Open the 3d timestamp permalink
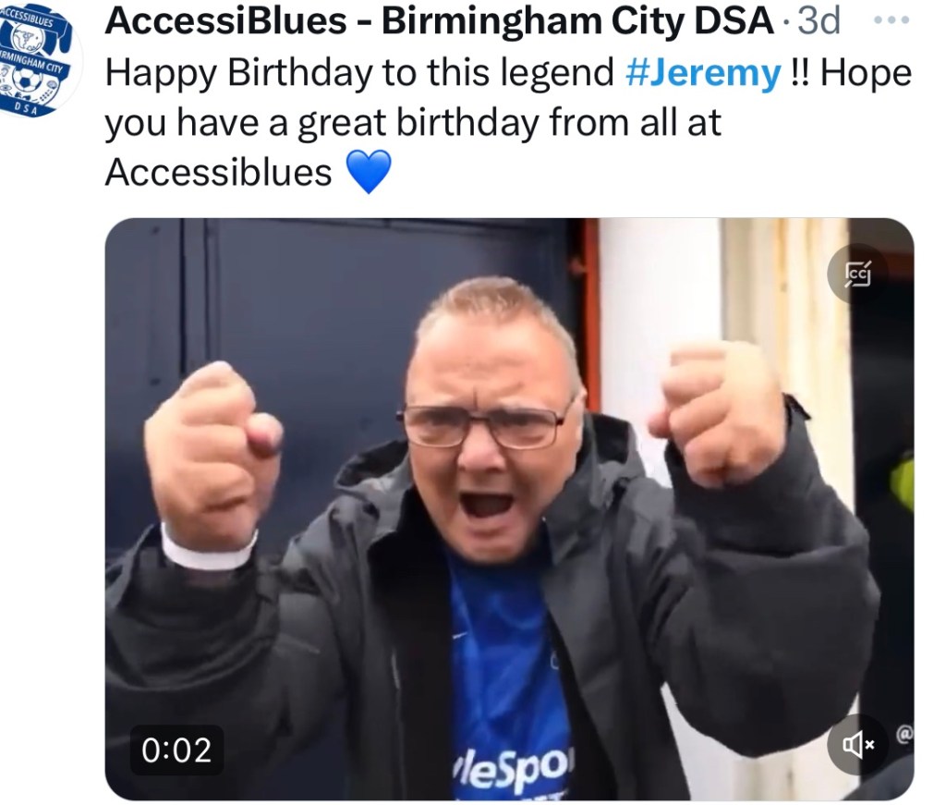 (x=819, y=20)
